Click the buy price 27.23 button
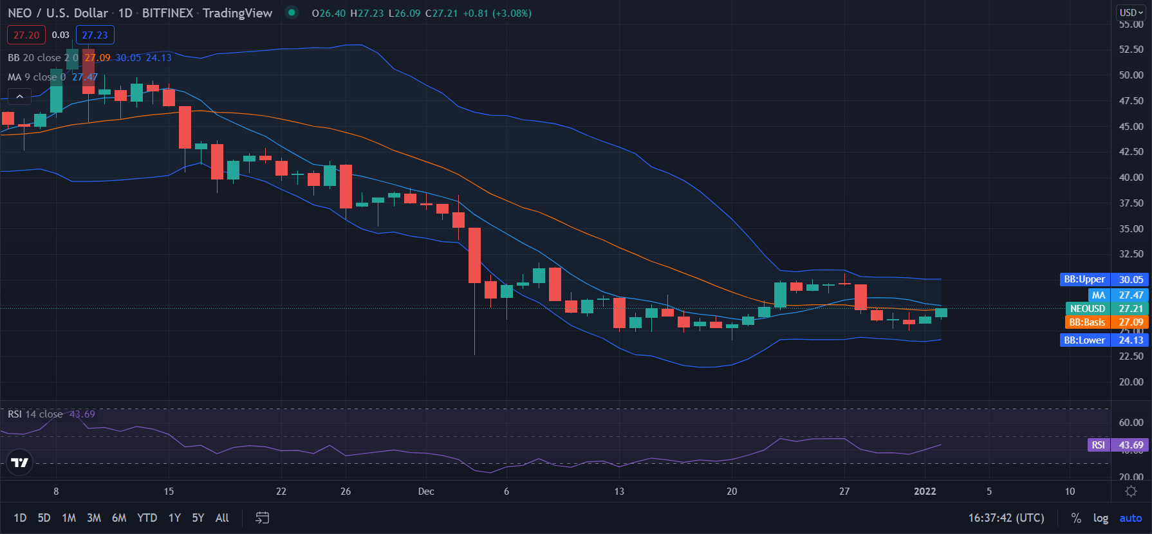 click(95, 35)
